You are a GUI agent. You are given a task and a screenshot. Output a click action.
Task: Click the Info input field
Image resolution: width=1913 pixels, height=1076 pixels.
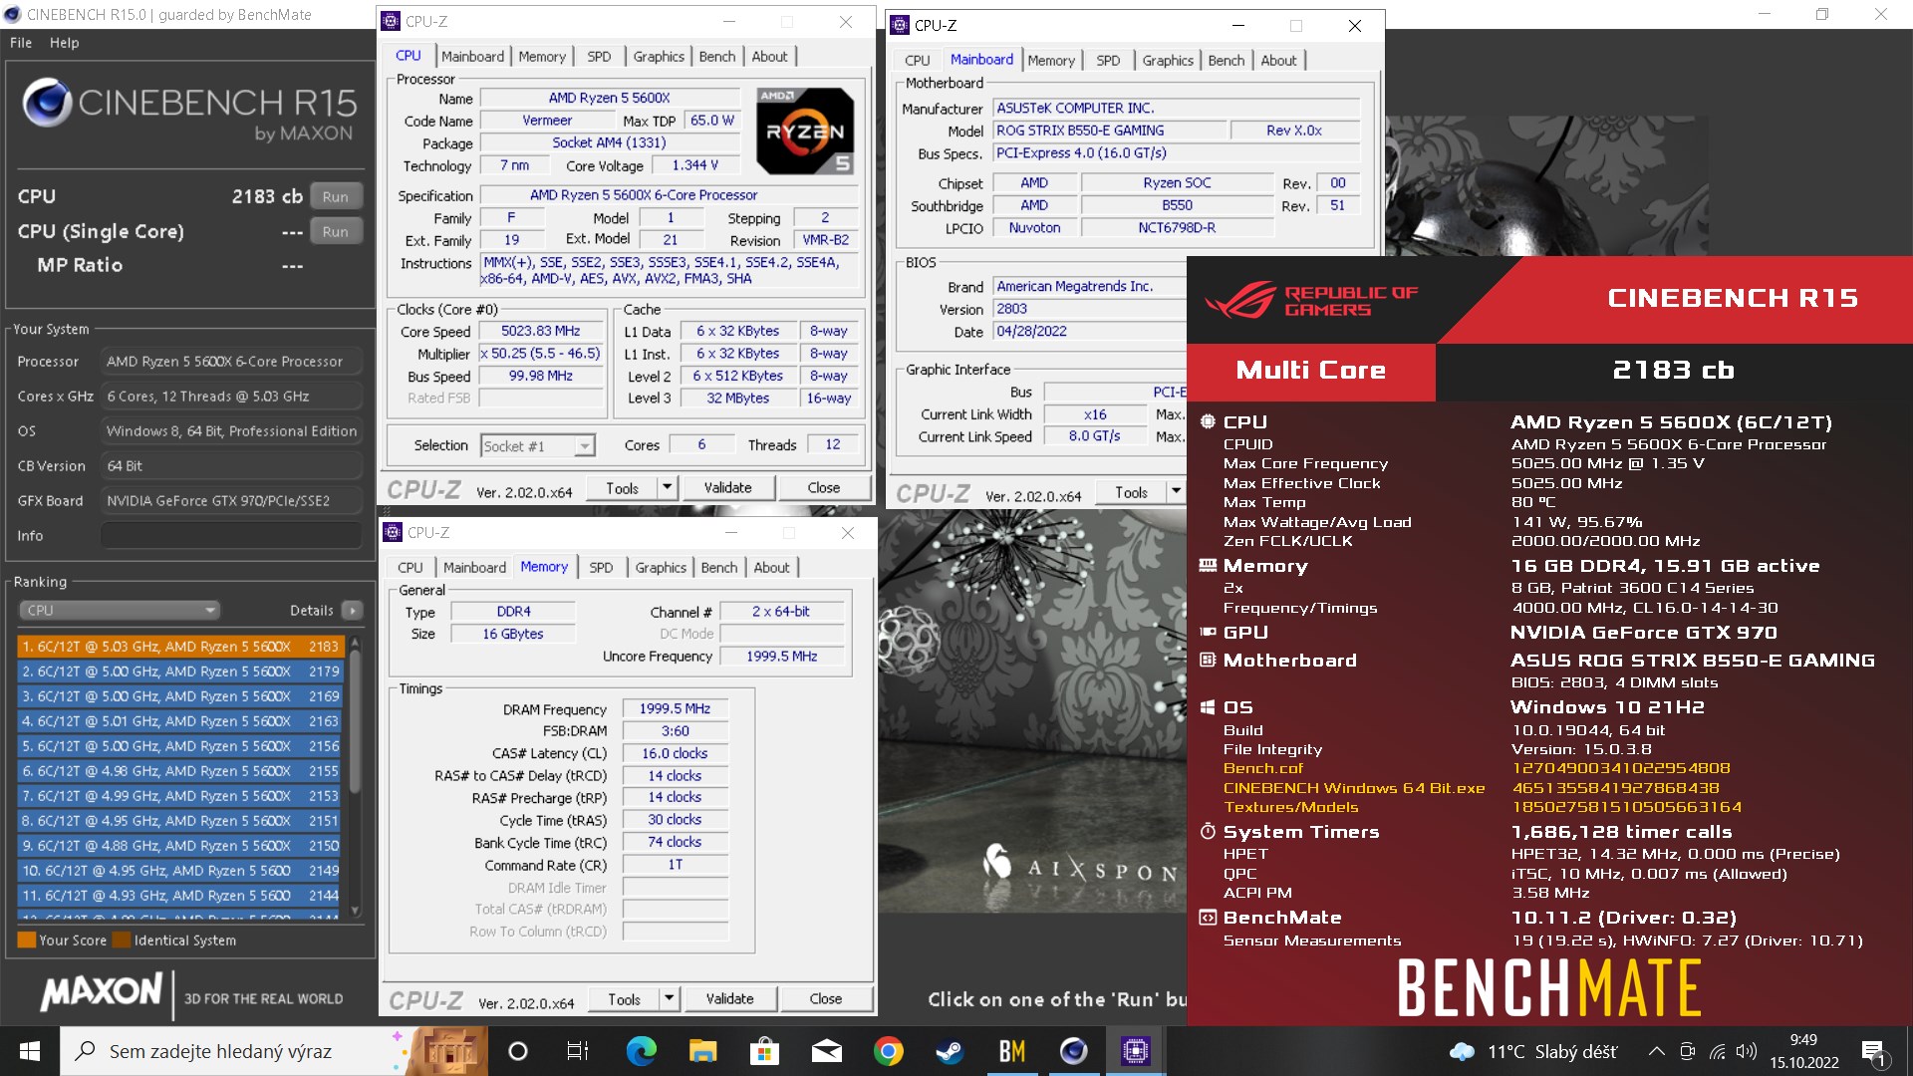(x=231, y=536)
